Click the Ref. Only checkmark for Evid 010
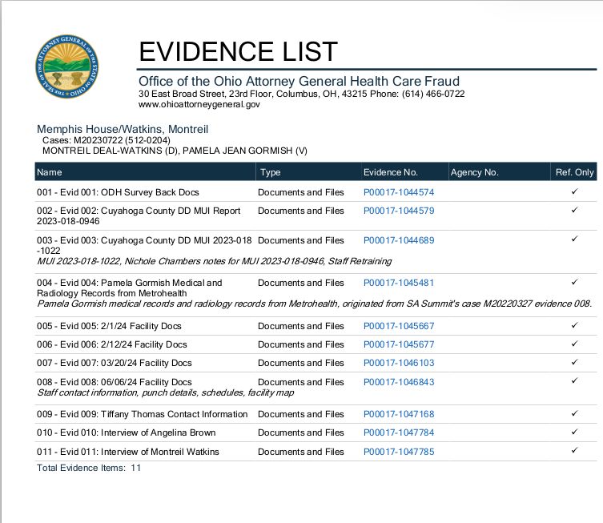The width and height of the screenshot is (603, 523). click(x=574, y=432)
